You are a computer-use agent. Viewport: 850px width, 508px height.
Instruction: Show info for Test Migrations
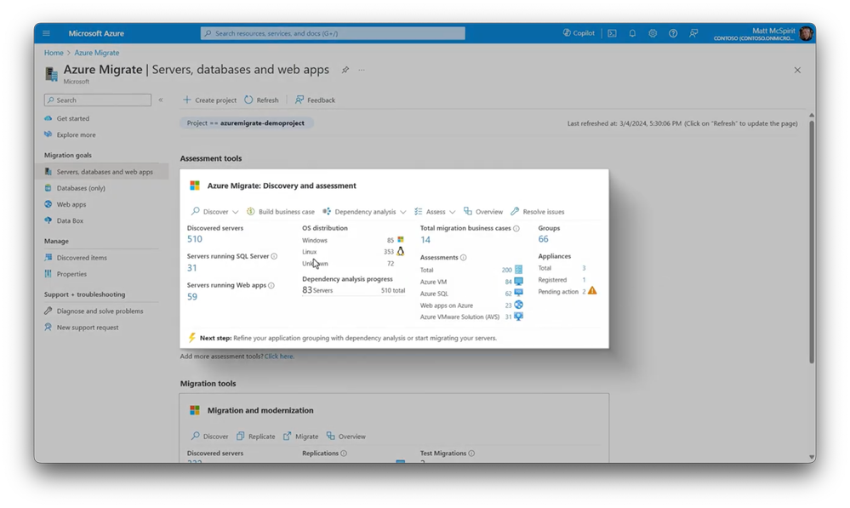(x=471, y=454)
